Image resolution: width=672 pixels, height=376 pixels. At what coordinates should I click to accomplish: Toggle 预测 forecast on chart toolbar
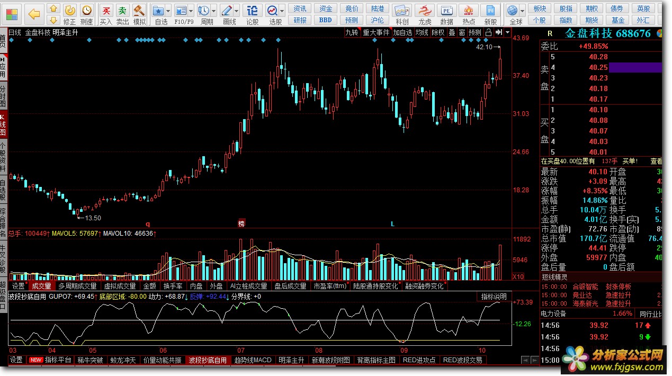click(475, 32)
